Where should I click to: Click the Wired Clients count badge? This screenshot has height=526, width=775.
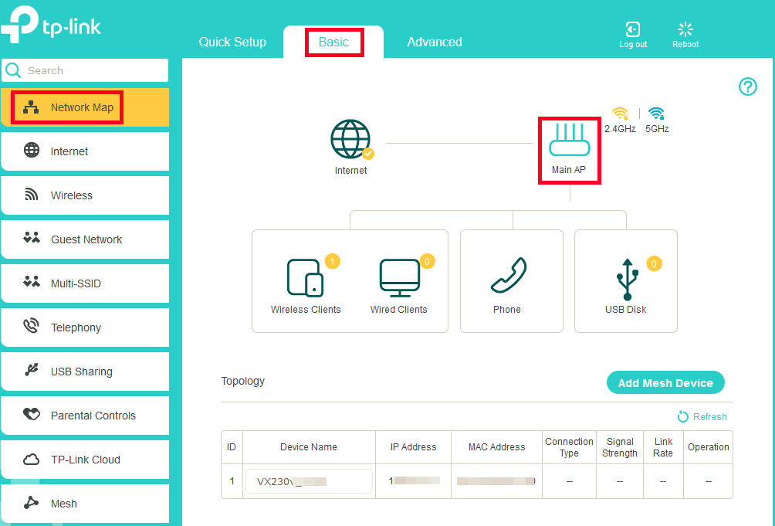427,261
